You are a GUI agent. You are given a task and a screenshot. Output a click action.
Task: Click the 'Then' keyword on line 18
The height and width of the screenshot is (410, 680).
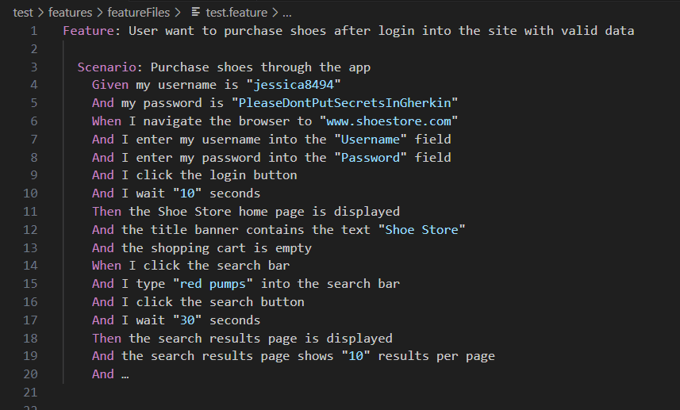click(106, 338)
